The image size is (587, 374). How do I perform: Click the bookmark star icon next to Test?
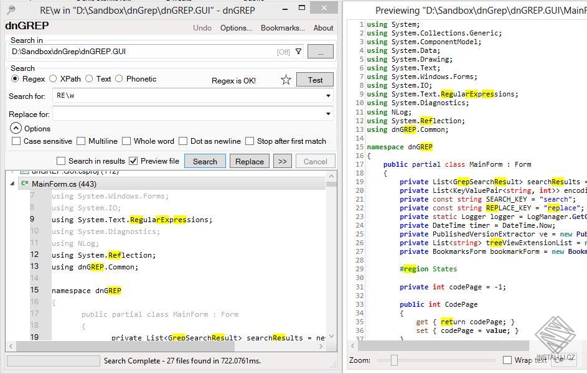tap(286, 80)
